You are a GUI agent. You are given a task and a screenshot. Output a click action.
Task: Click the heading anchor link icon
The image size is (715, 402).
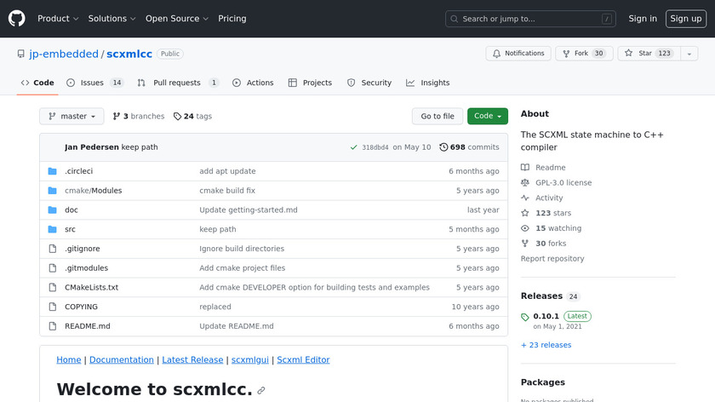point(261,391)
